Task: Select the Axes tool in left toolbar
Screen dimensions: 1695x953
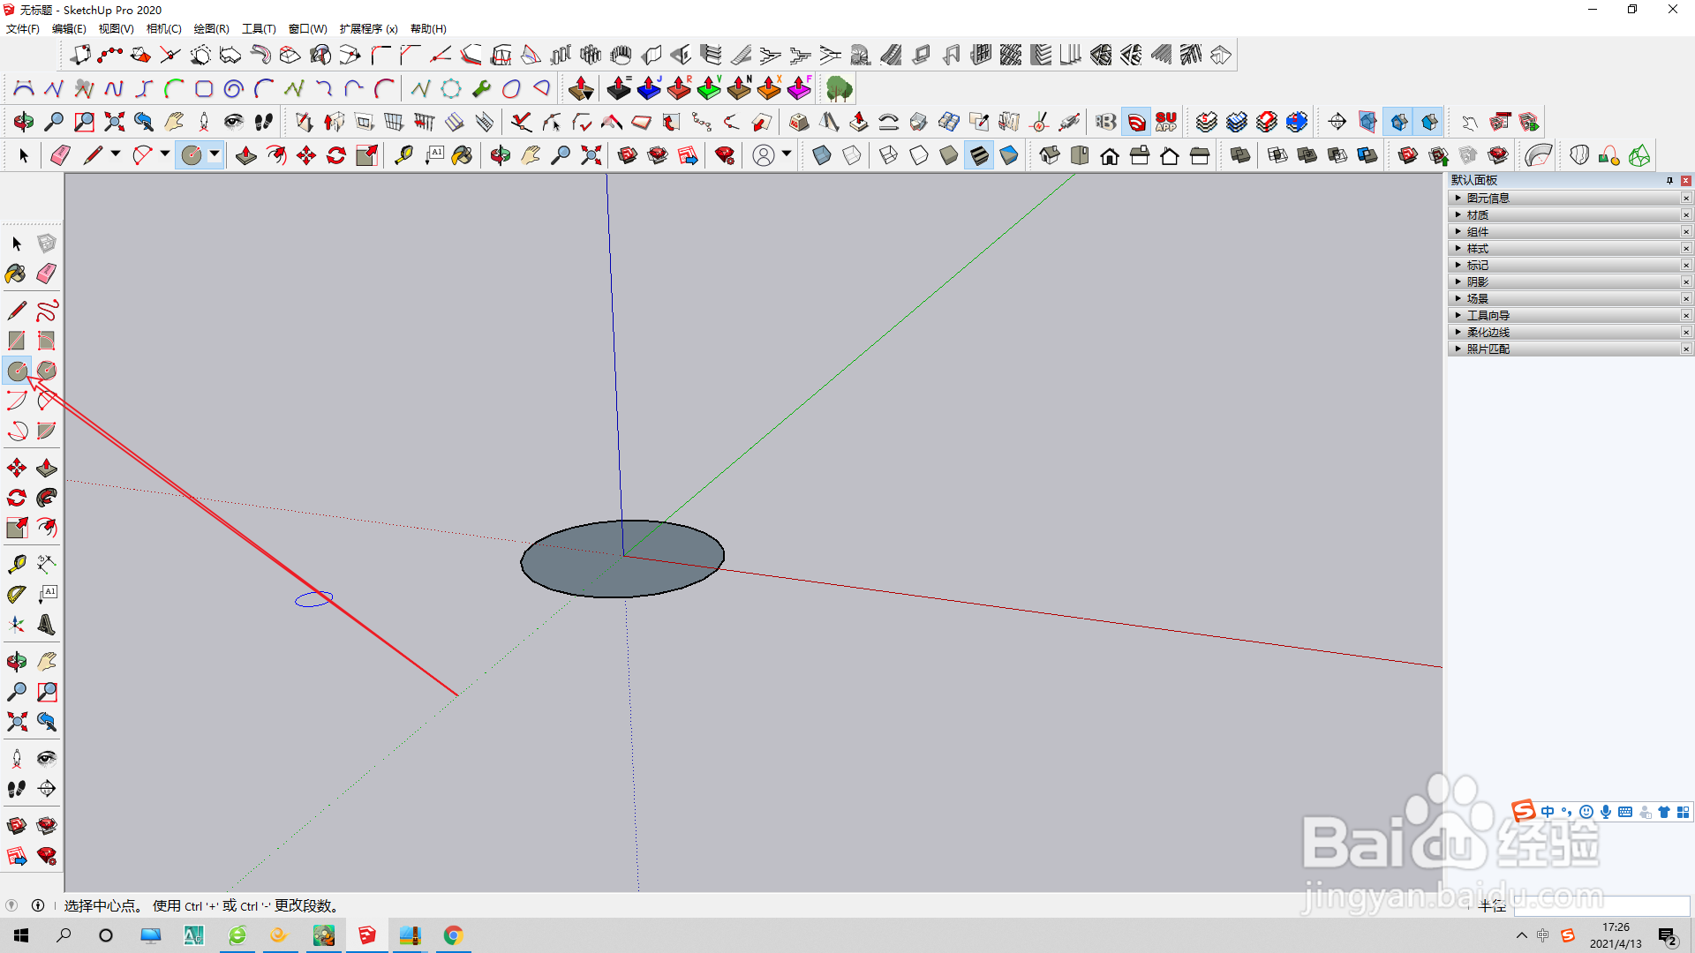Action: [17, 625]
